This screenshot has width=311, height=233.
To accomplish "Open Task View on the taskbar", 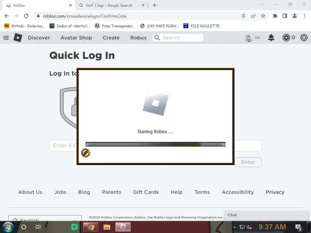I will (x=38, y=227).
